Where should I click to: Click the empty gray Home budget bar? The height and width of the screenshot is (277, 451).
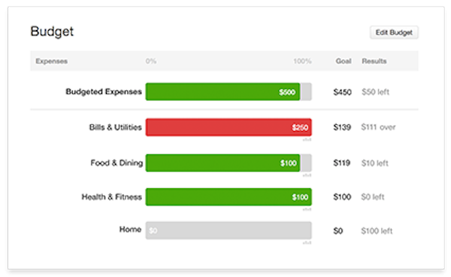(x=229, y=230)
